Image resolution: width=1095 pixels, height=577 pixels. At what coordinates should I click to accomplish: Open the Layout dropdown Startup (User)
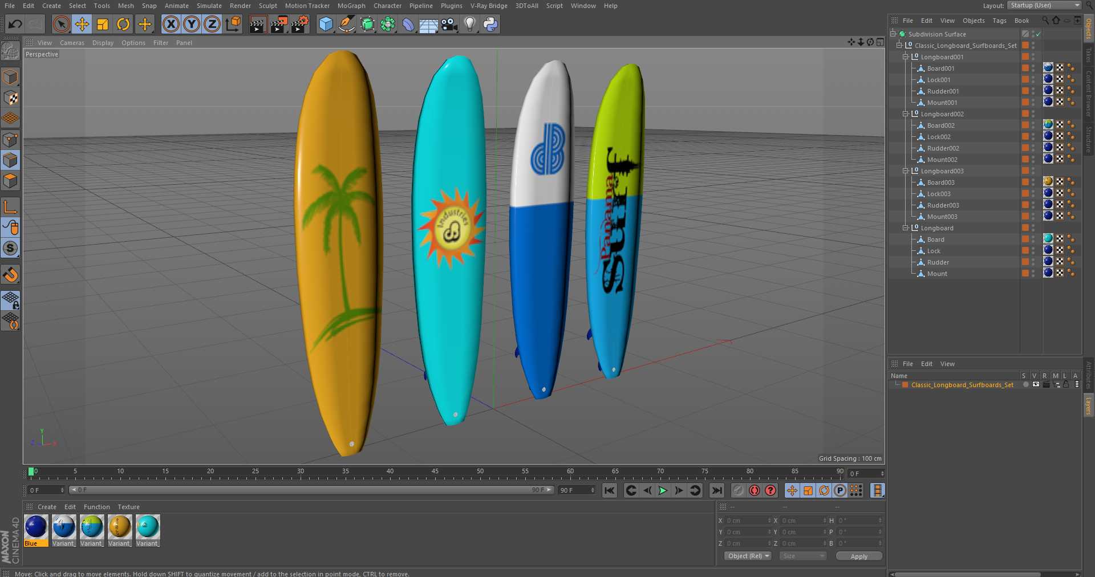(1044, 5)
